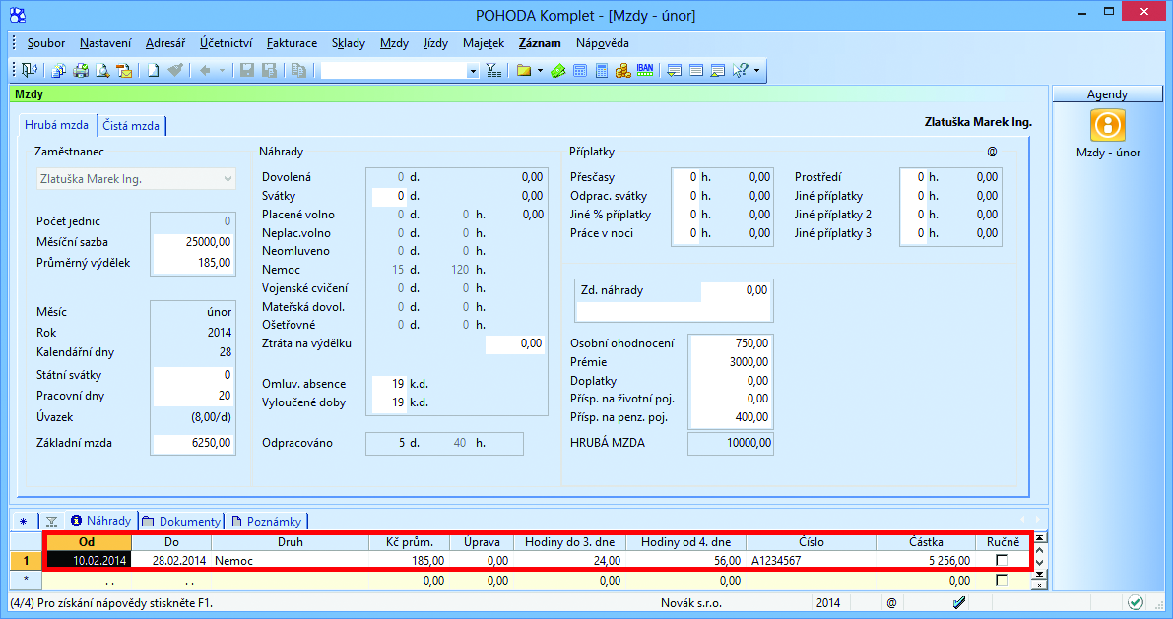Click the green checkmark status bar icon
The width and height of the screenshot is (1173, 619).
click(1136, 602)
